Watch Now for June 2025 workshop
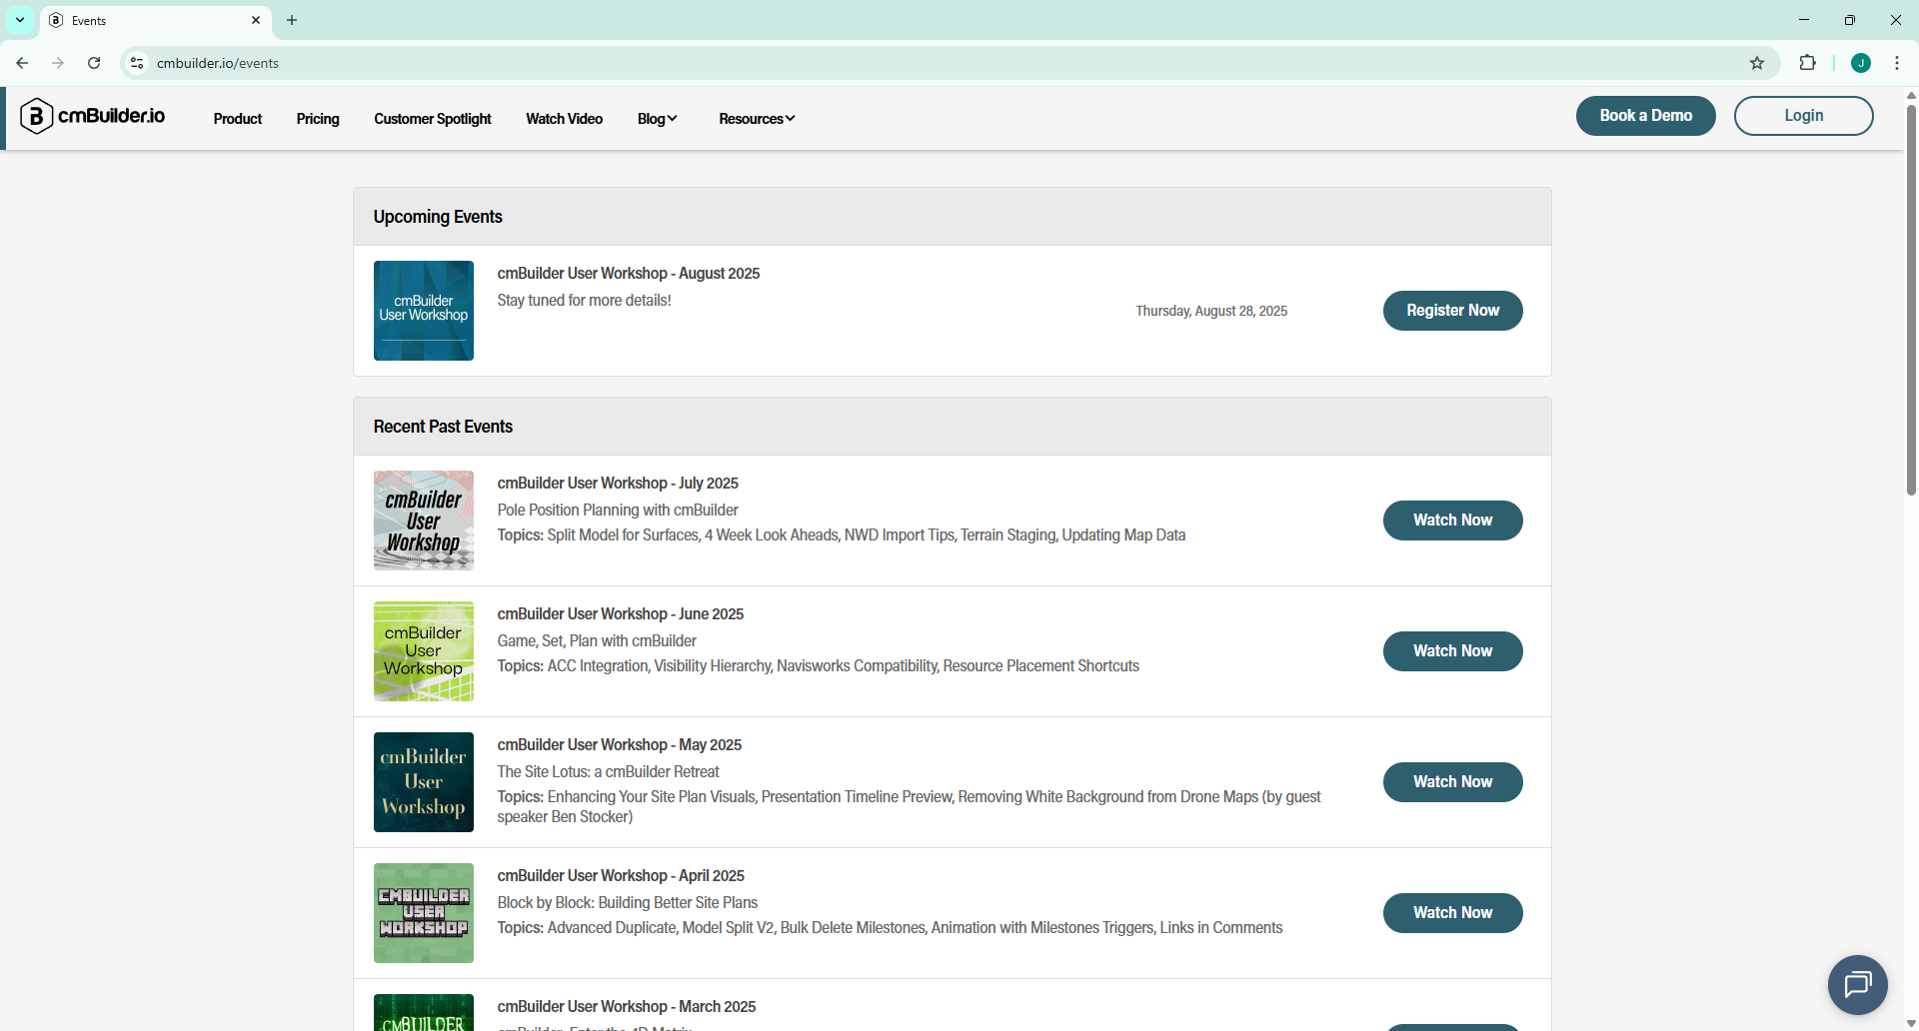Screen dimensions: 1919x1031 point(1453,651)
